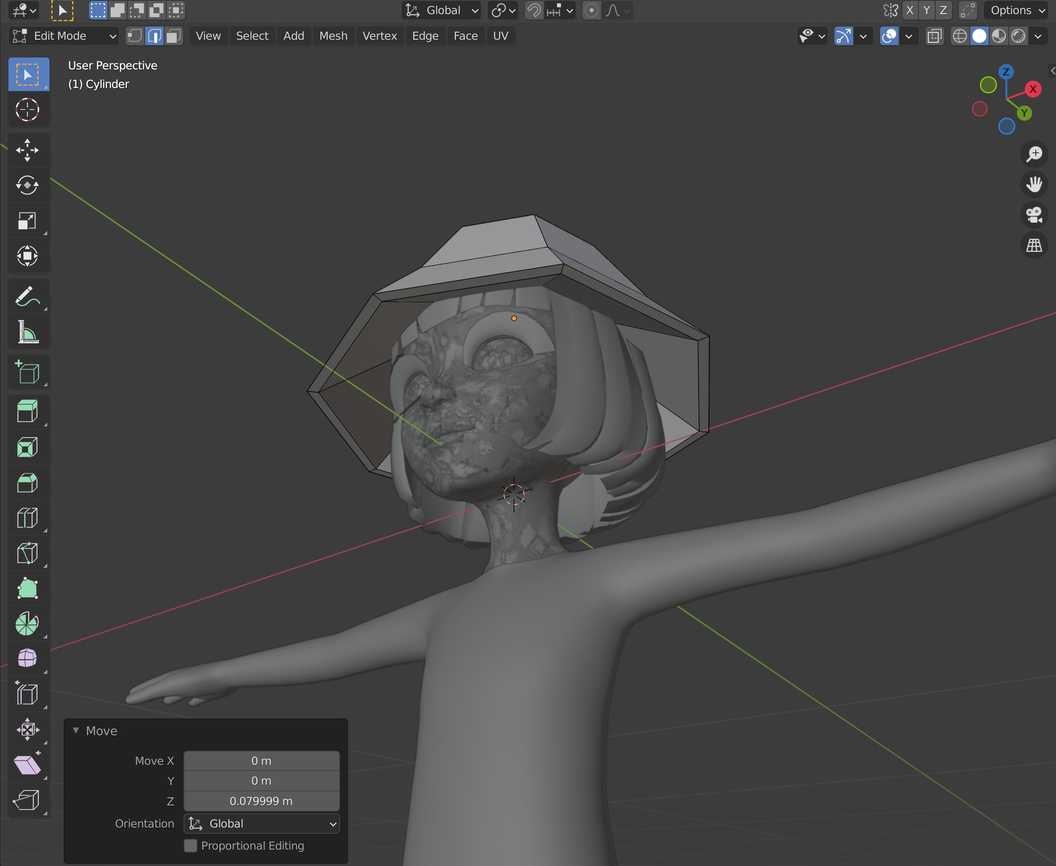Click the Move Z value field

(262, 801)
